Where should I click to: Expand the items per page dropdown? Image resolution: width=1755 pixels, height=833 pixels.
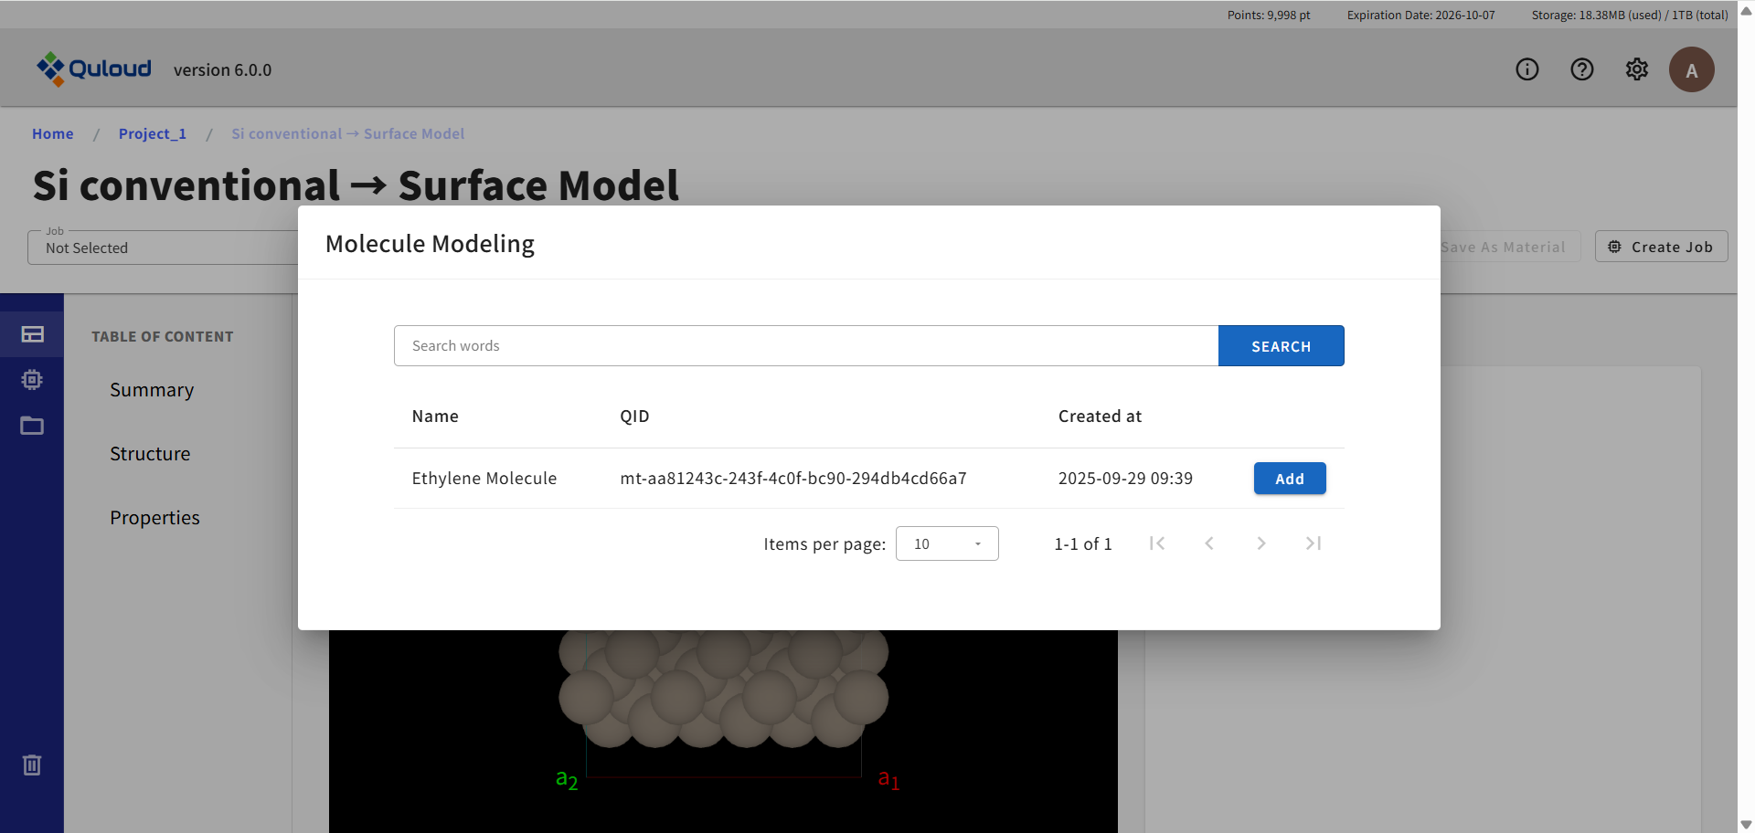tap(946, 543)
